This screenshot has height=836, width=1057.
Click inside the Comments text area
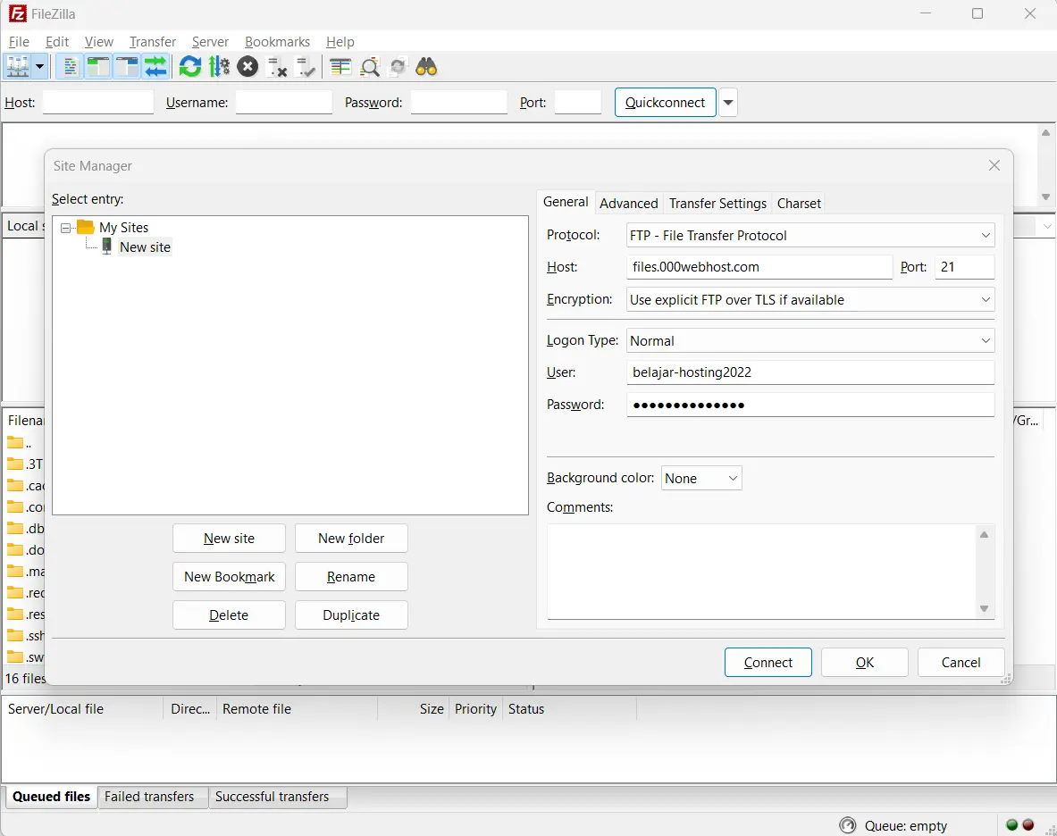762,572
